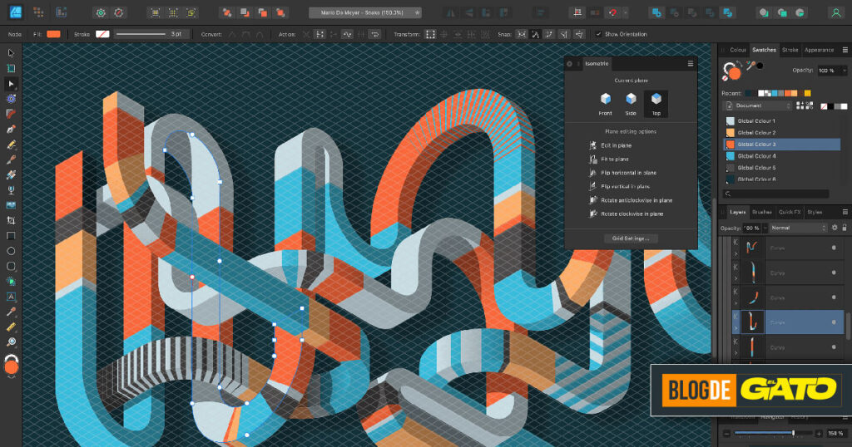Select the Ellipse shape tool
852x447 pixels.
coord(11,250)
